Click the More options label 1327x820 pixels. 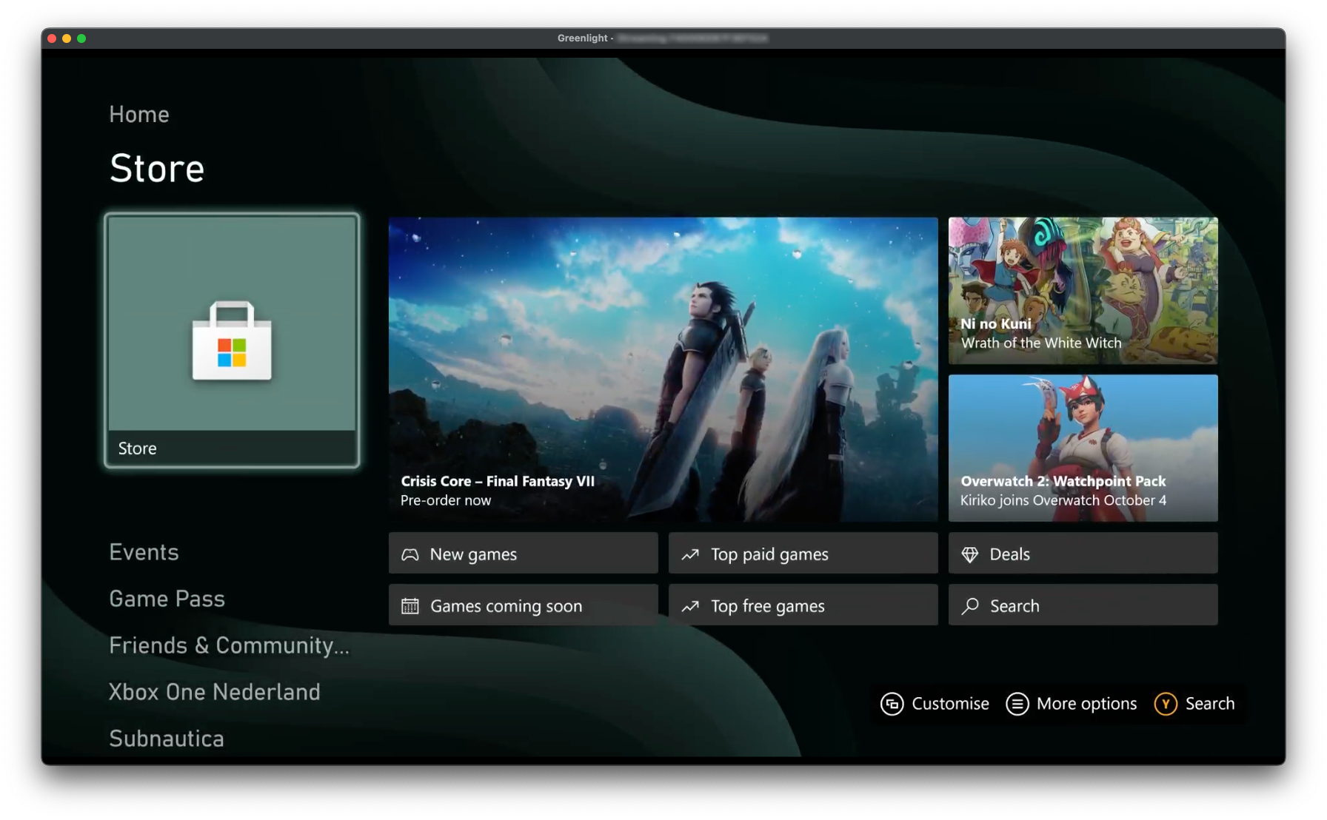[1086, 704]
